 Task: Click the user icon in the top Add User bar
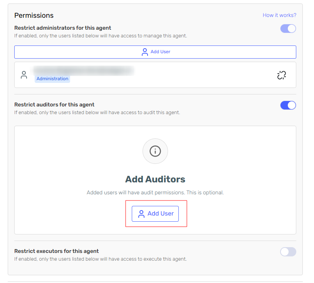tap(145, 52)
